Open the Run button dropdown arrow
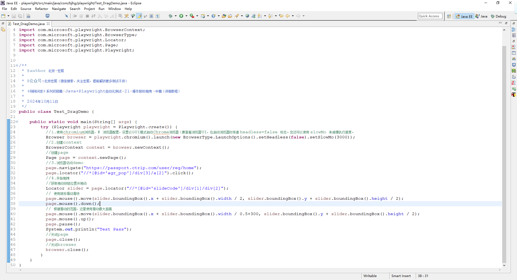Viewport: 517px width, 280px height. [x=186, y=16]
